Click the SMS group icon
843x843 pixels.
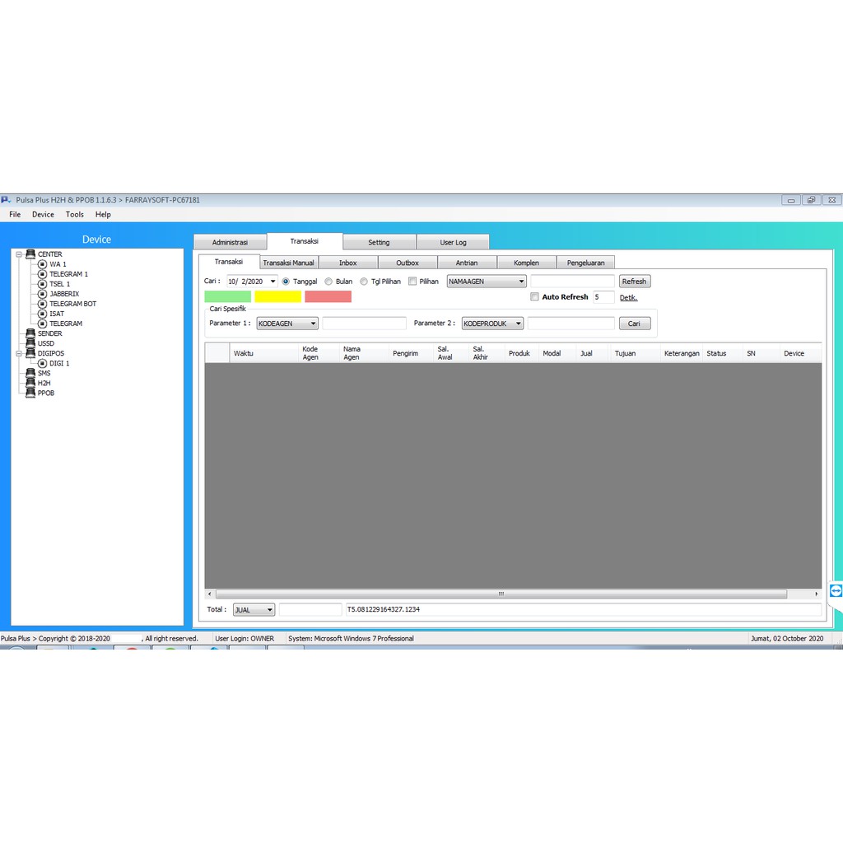(30, 373)
